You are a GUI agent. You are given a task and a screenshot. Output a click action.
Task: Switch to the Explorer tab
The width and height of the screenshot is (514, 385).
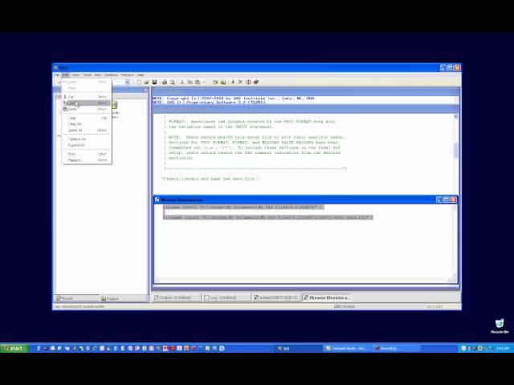tap(124, 298)
